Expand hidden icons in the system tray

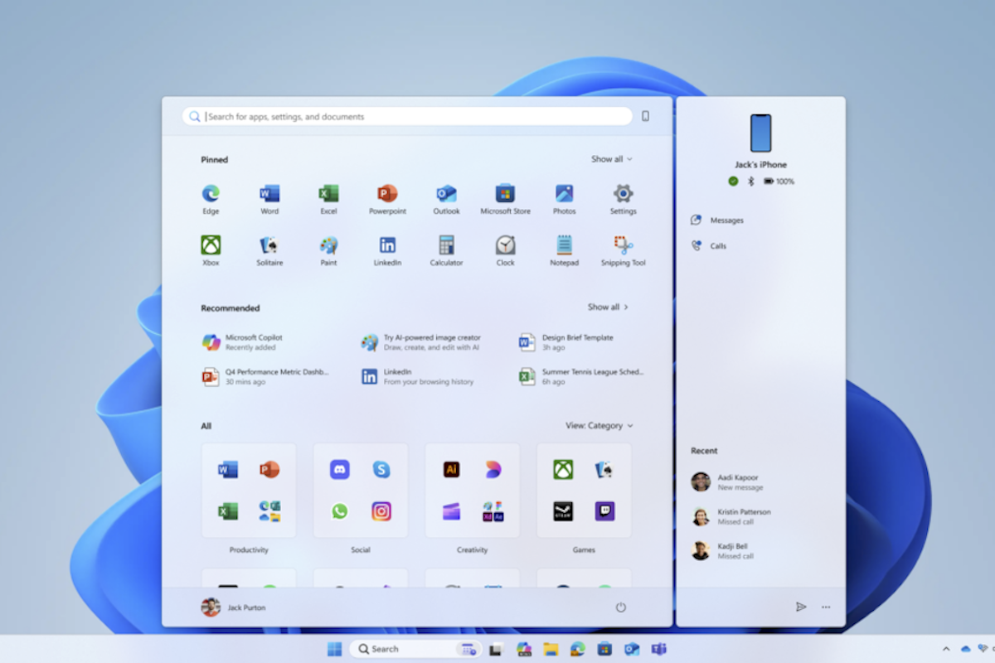click(x=945, y=649)
